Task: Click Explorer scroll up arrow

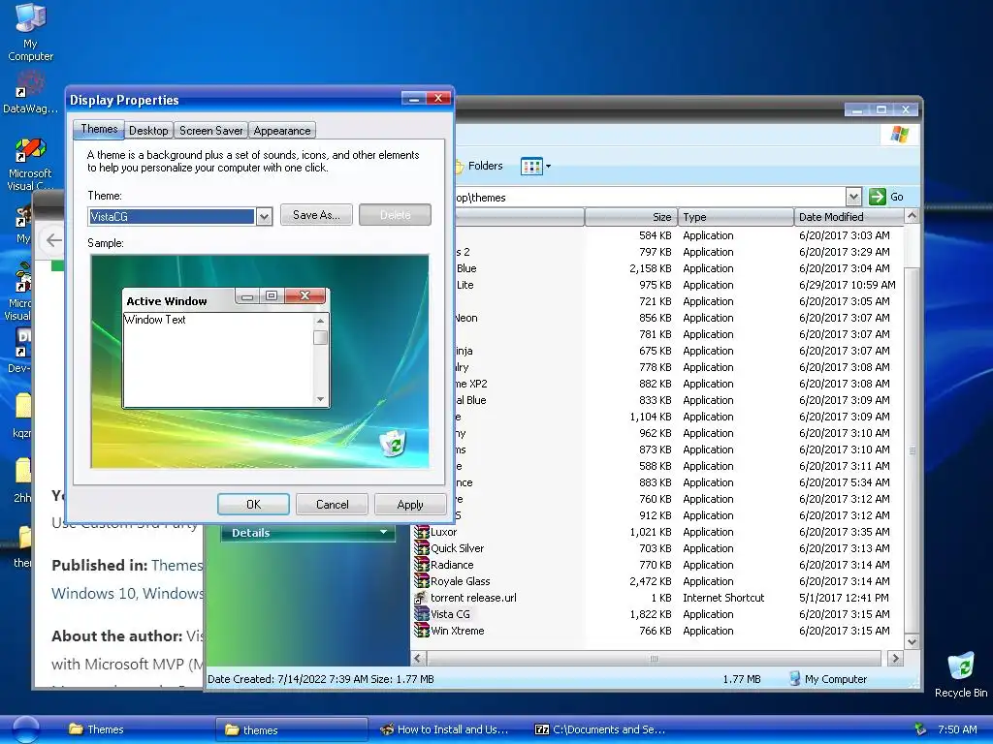Action: (x=912, y=216)
